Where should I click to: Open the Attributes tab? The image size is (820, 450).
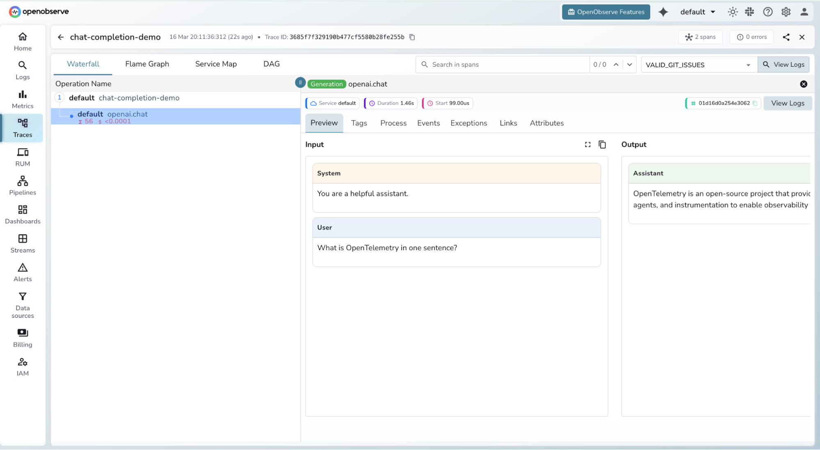546,123
